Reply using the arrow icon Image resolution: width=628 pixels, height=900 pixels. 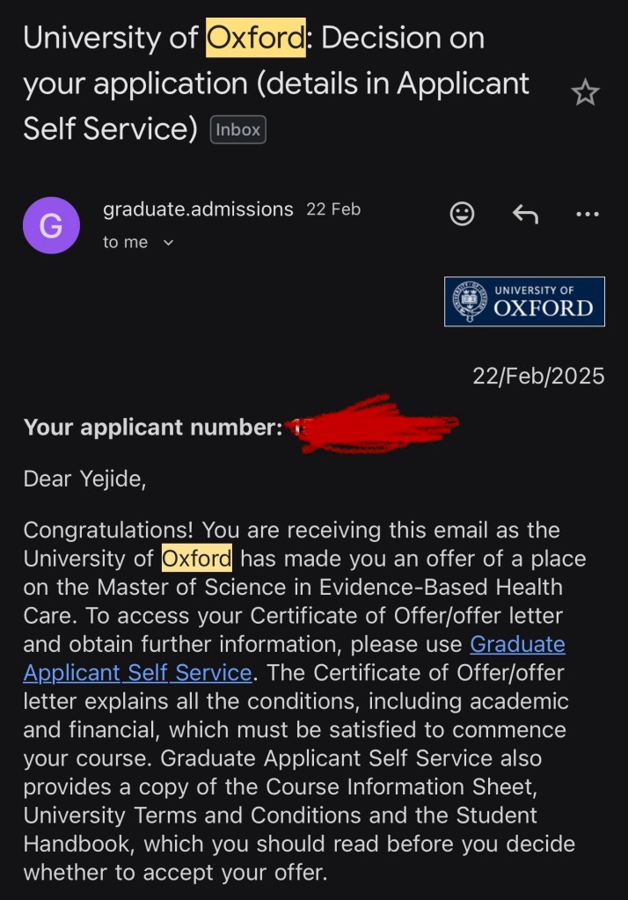click(x=525, y=214)
